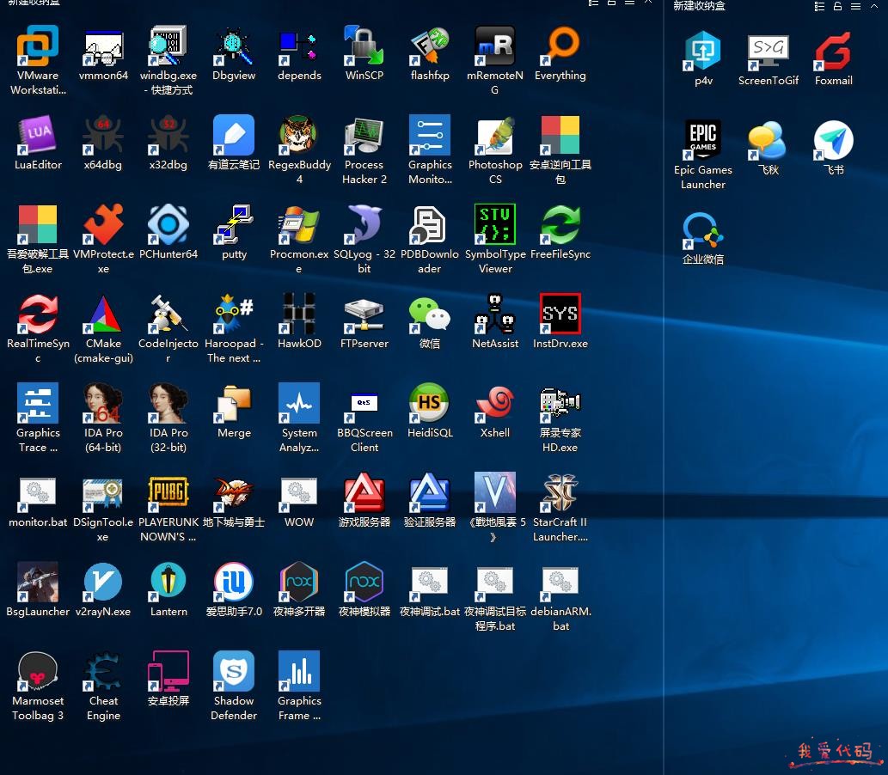Image resolution: width=888 pixels, height=775 pixels.
Task: Open the LuaEditor shortcut
Action: click(x=38, y=135)
